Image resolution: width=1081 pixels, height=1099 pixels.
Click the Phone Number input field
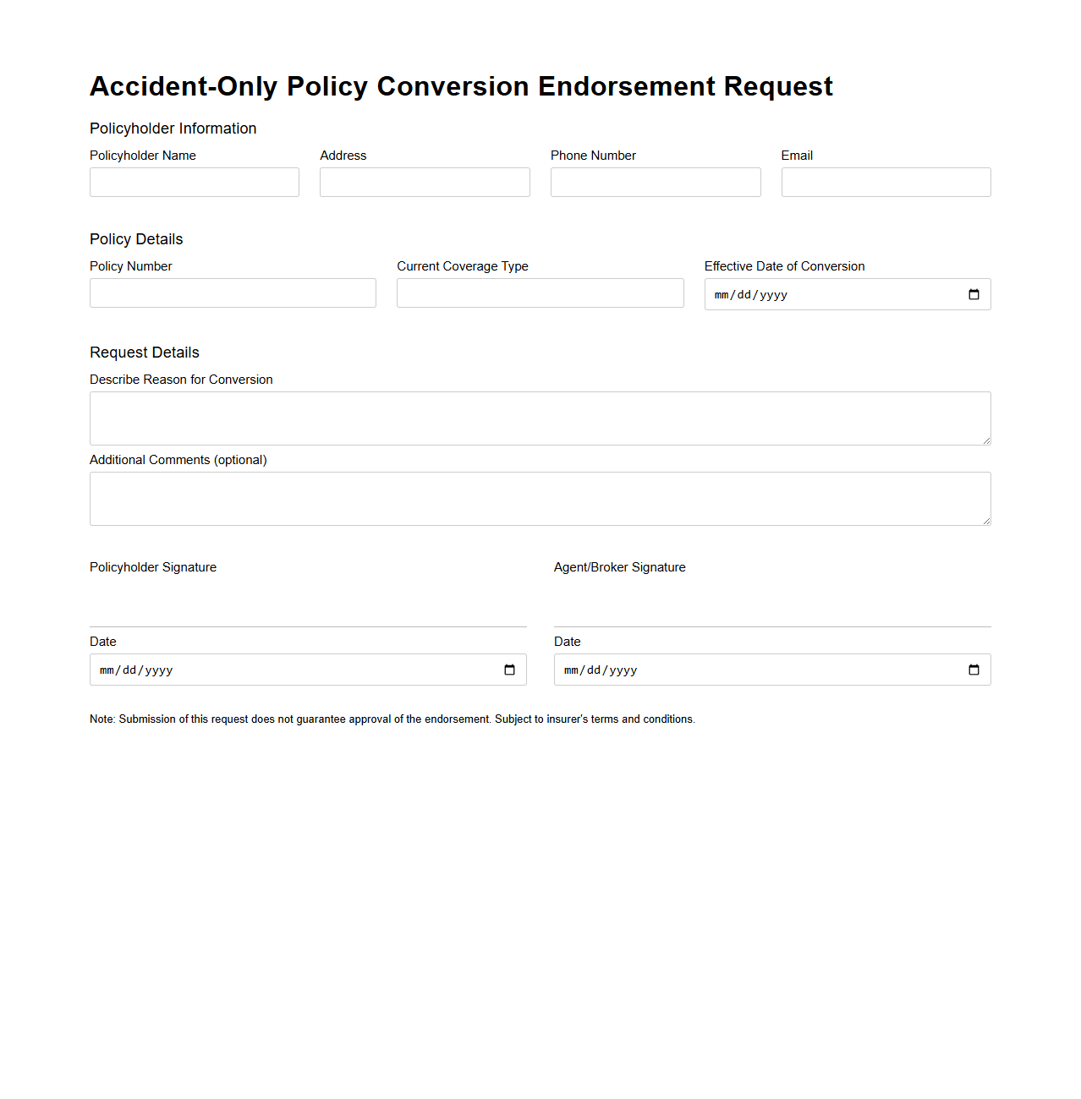coord(655,182)
